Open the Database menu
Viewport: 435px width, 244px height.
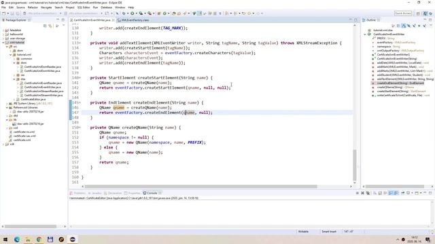(x=106, y=7)
